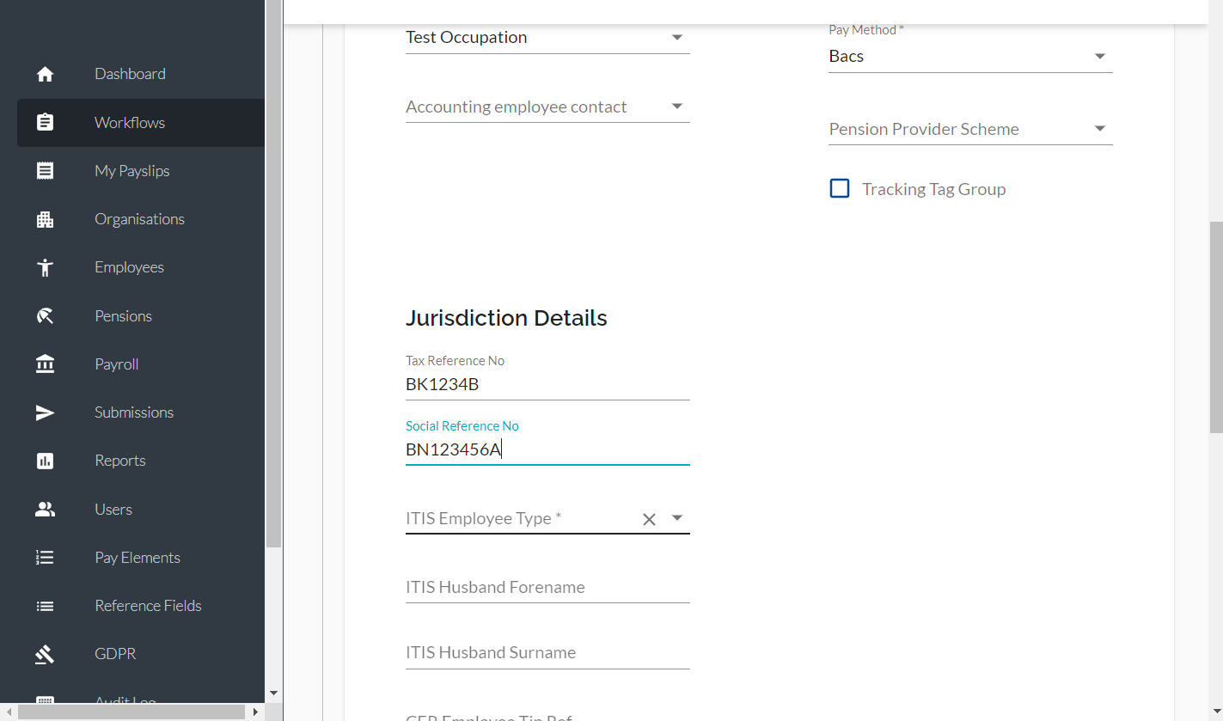This screenshot has height=721, width=1223.
Task: Open the Pensions umbrella icon
Action: [46, 316]
